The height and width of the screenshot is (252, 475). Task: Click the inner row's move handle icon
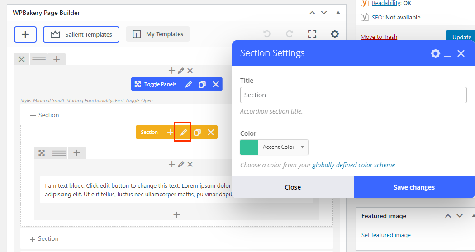click(x=42, y=153)
